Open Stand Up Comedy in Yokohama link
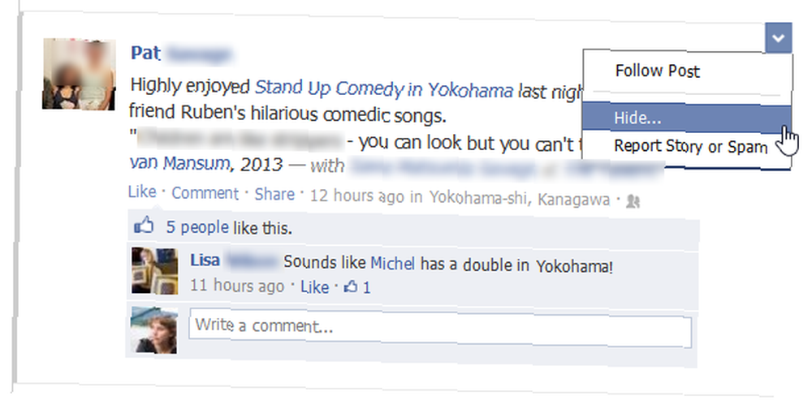The width and height of the screenshot is (812, 409). (384, 89)
